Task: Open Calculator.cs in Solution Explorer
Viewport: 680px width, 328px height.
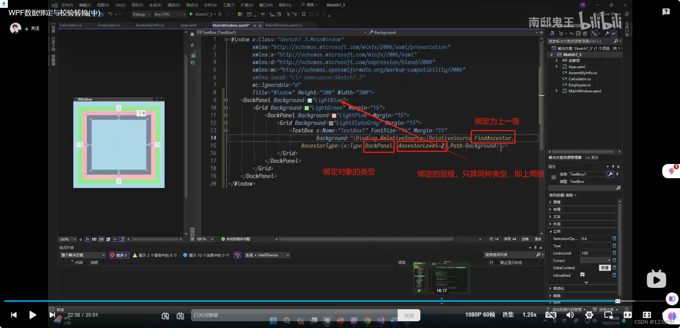Action: [579, 79]
